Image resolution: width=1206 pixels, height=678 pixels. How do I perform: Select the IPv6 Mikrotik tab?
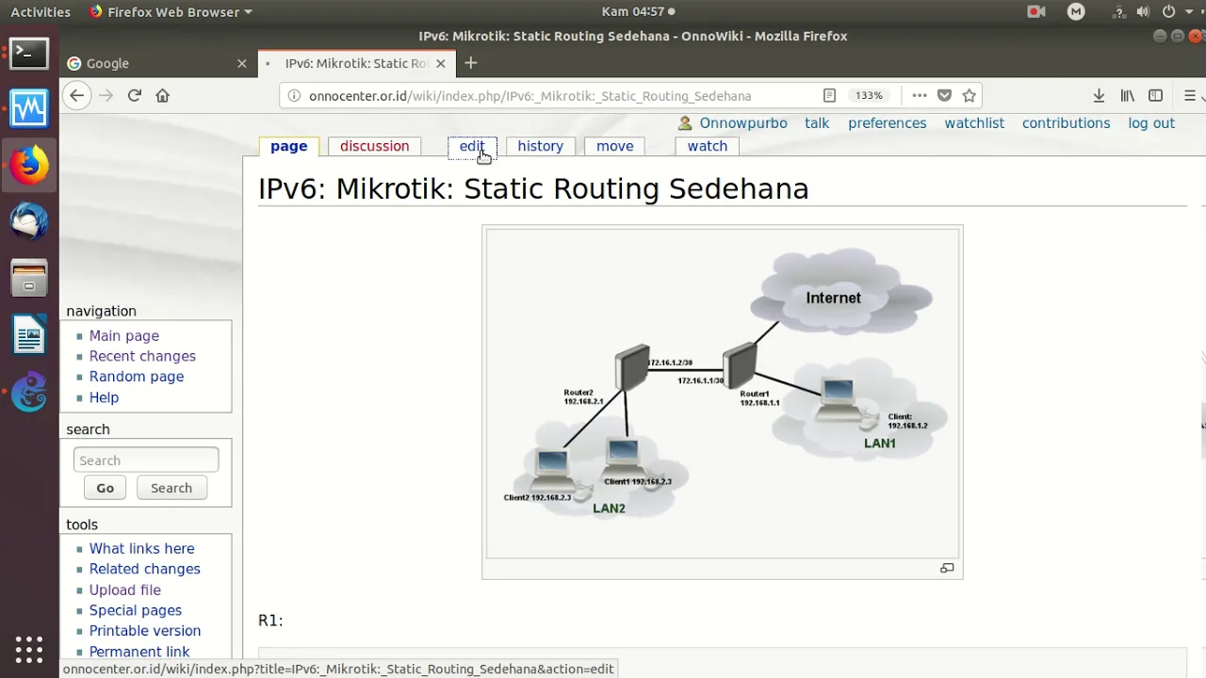(355, 63)
